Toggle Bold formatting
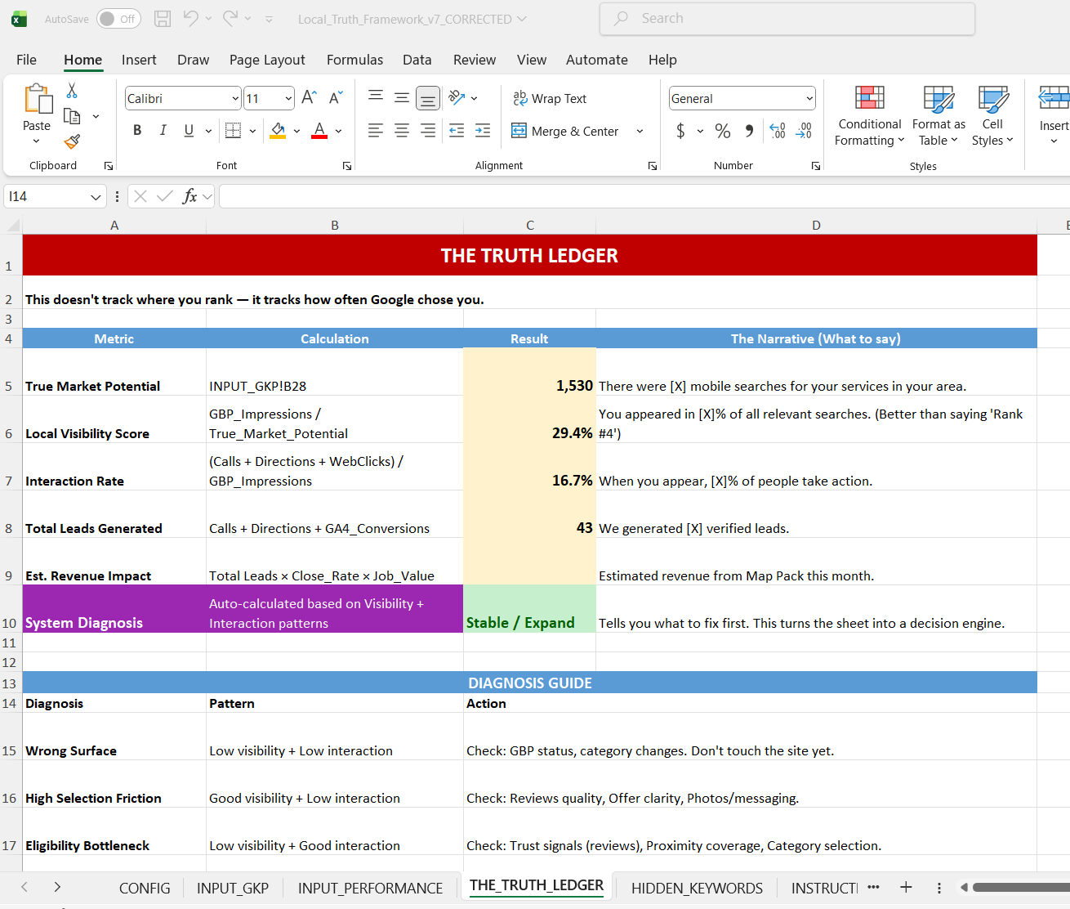This screenshot has width=1070, height=909. (137, 131)
